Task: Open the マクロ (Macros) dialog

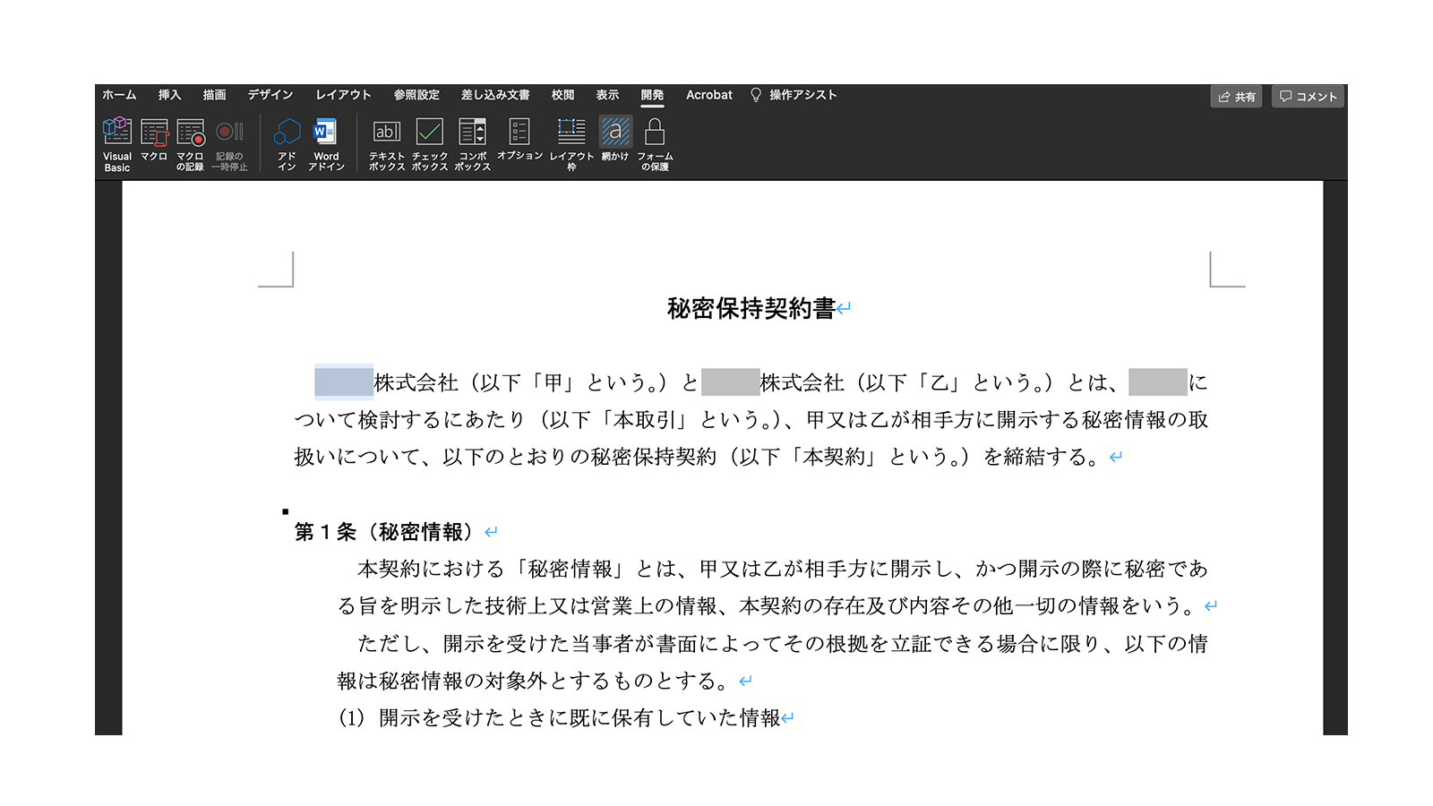Action: pos(154,140)
